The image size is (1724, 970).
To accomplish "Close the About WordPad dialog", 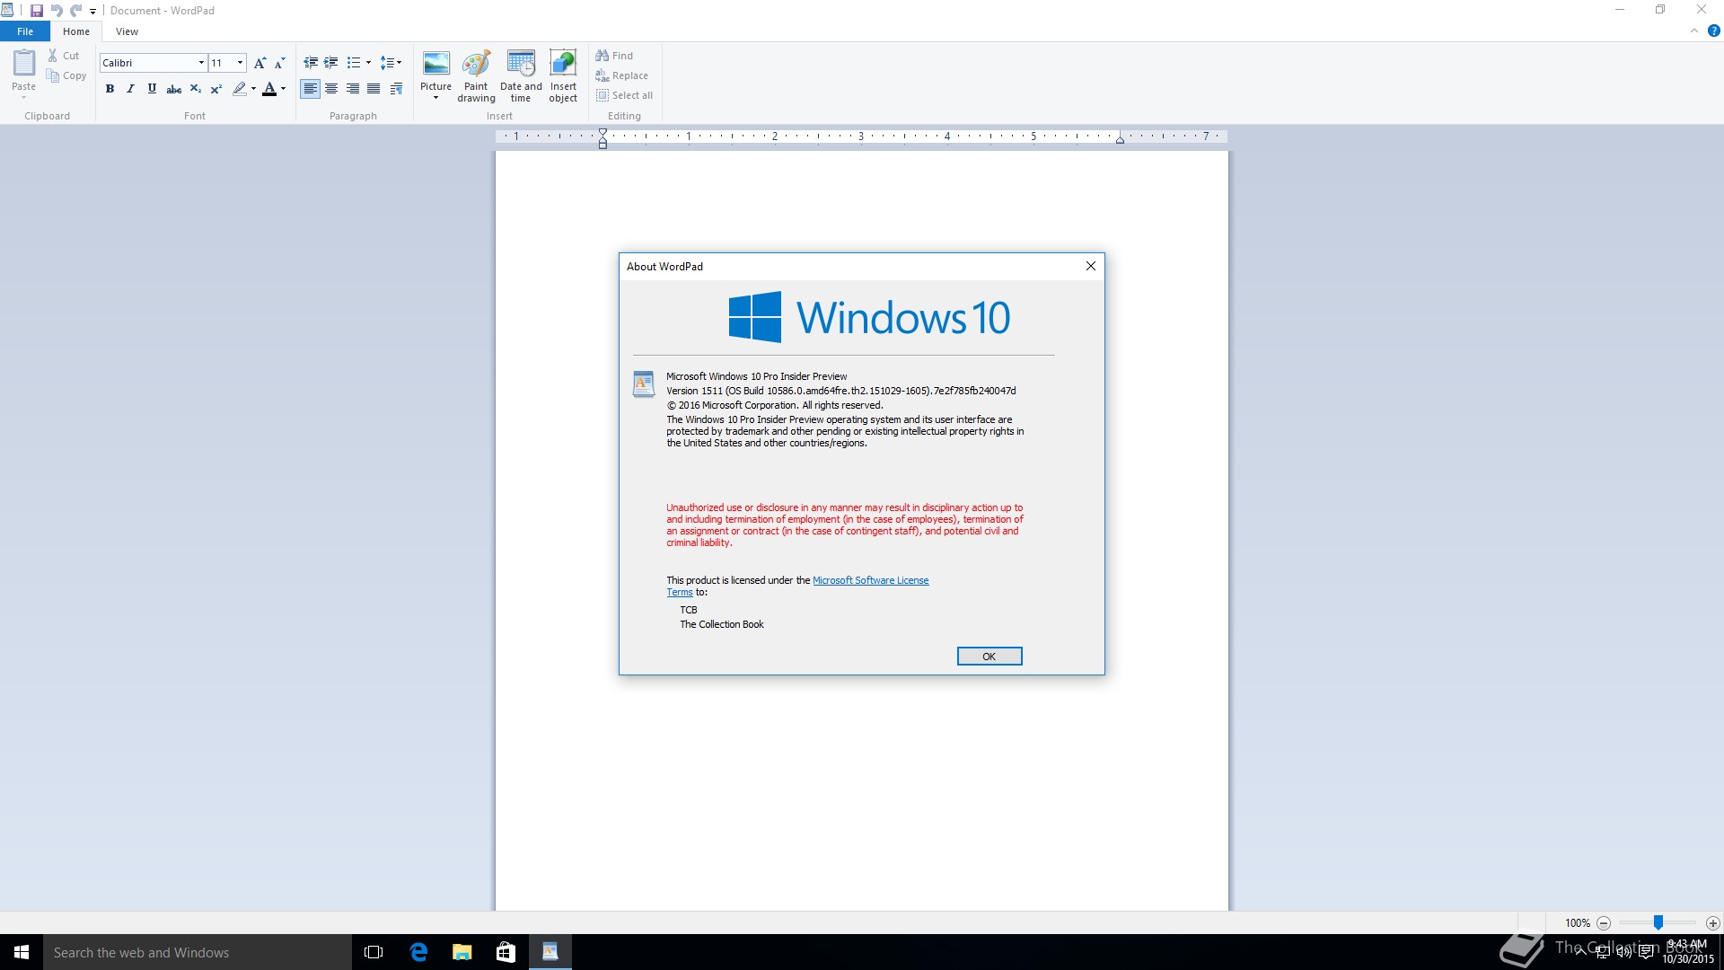I will tap(1090, 266).
